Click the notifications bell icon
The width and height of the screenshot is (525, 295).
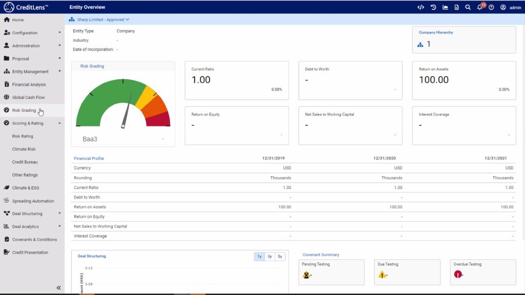click(479, 7)
